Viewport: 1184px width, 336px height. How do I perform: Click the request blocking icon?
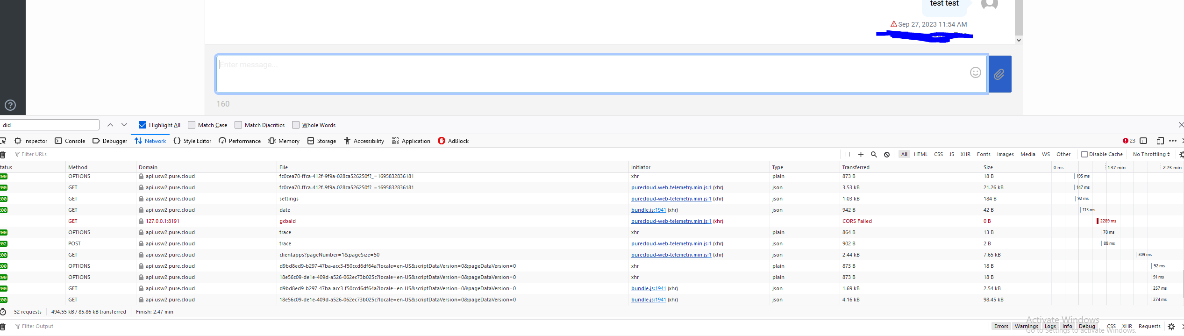pyautogui.click(x=887, y=154)
